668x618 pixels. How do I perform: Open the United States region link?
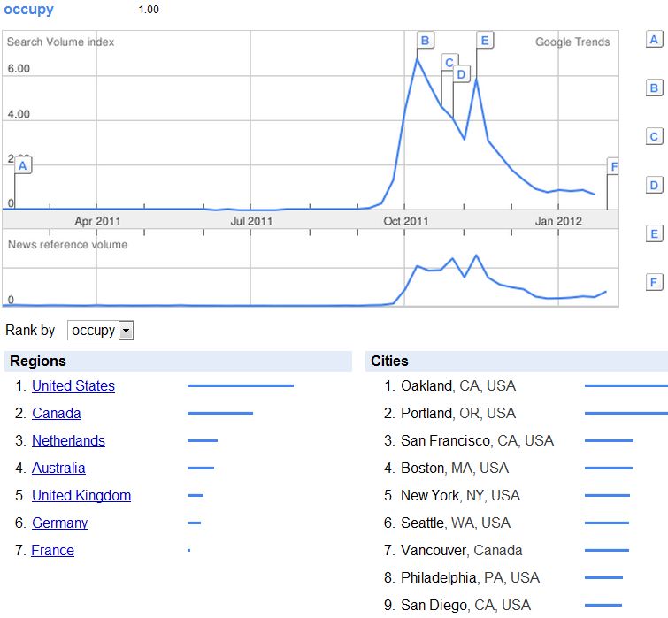73,386
